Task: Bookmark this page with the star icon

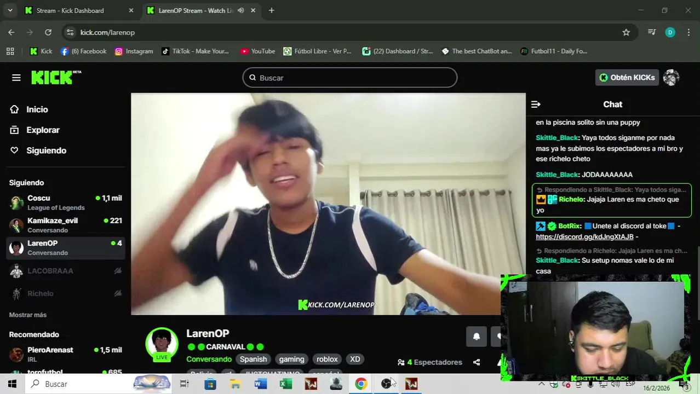Action: tap(626, 32)
